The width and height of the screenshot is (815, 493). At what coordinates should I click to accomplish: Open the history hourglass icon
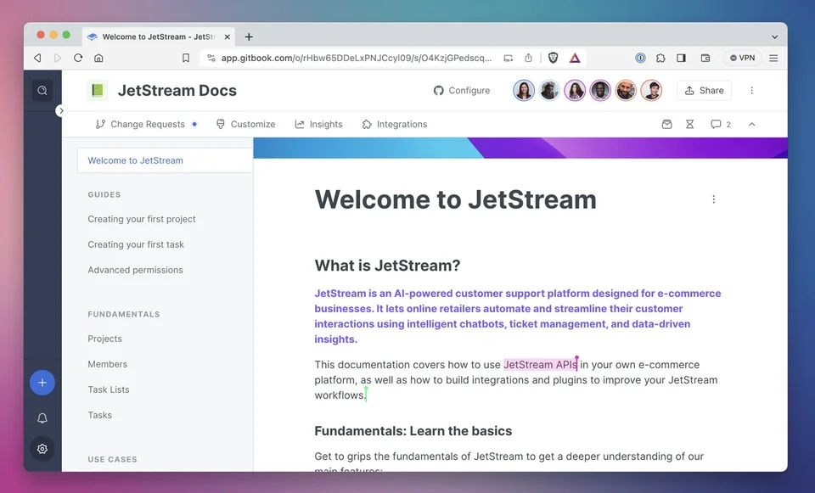[689, 124]
